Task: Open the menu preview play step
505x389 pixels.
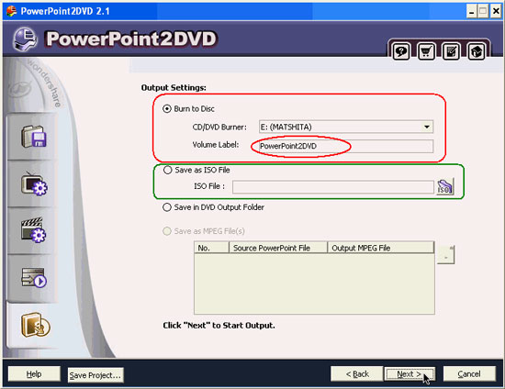Action: pos(33,278)
